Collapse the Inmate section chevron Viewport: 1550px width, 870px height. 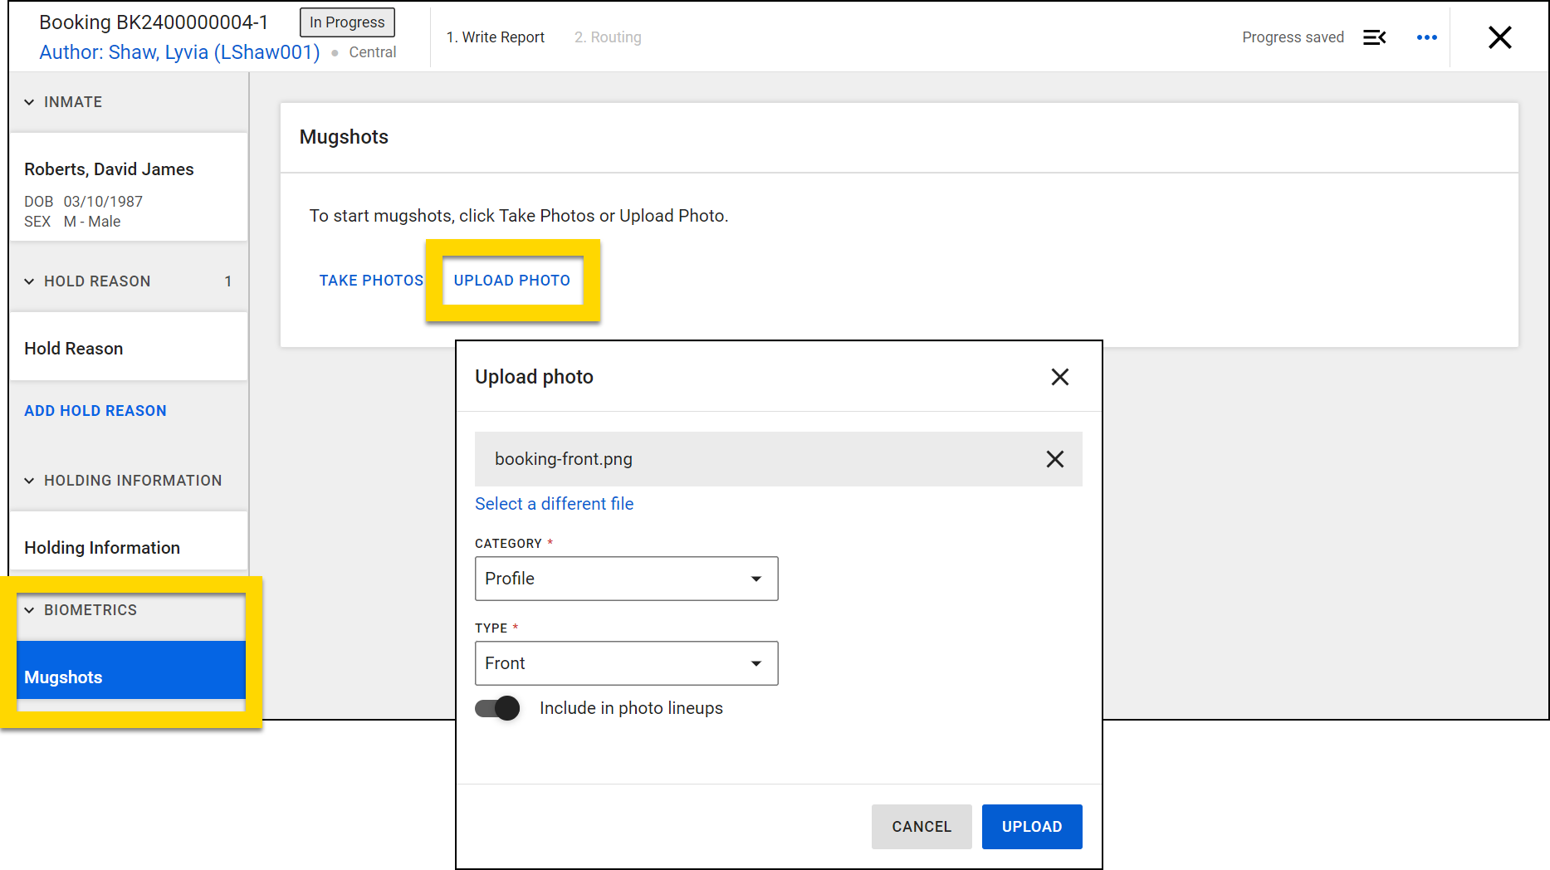tap(30, 102)
